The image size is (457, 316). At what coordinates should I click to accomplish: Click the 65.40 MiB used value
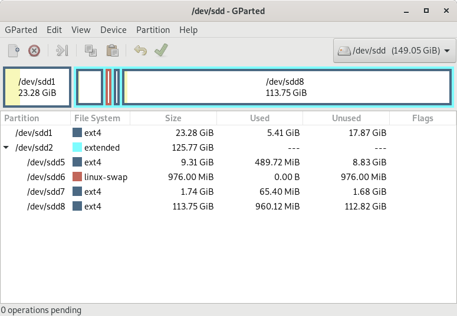pyautogui.click(x=280, y=192)
